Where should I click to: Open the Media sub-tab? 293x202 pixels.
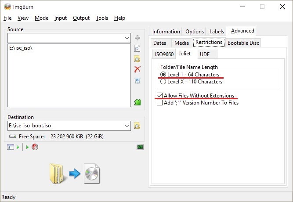coord(181,43)
